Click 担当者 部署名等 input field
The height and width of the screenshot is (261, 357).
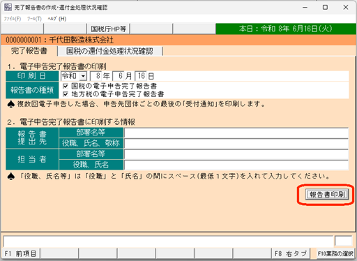(236, 154)
